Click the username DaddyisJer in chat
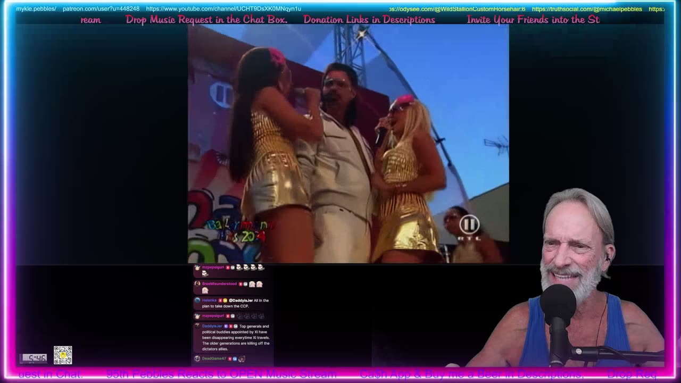 (x=212, y=326)
